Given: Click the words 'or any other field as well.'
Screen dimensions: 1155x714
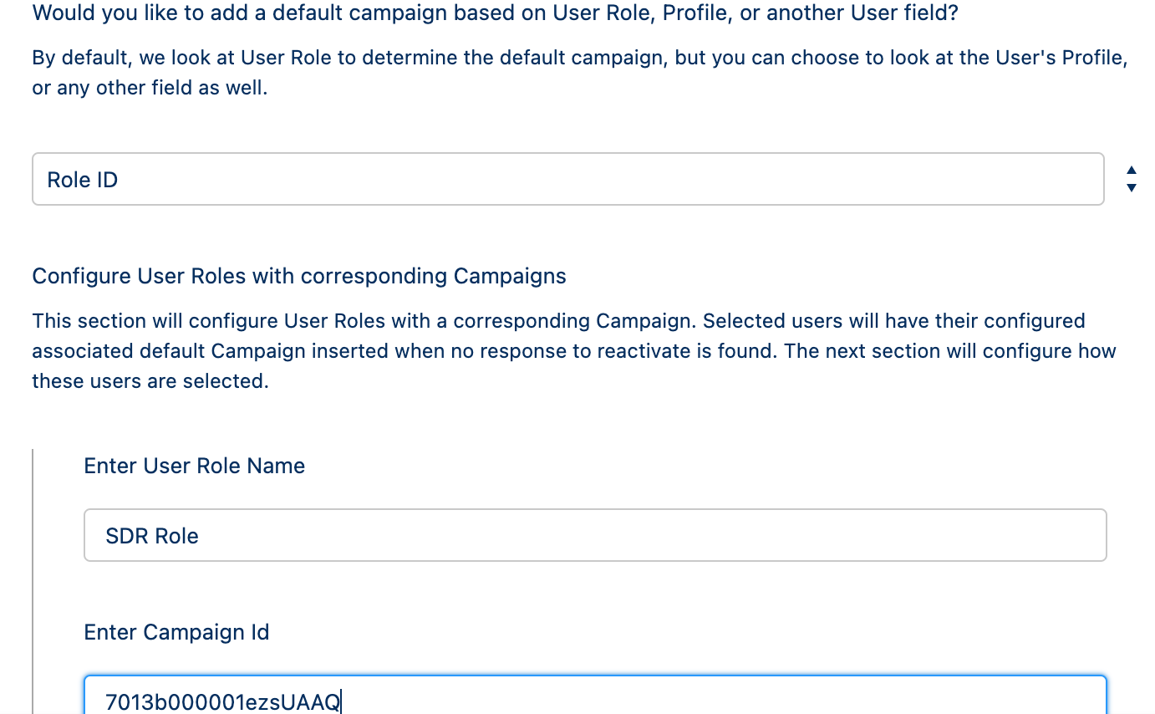Looking at the screenshot, I should [150, 88].
